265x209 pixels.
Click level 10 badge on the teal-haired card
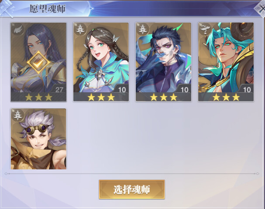[247, 89]
